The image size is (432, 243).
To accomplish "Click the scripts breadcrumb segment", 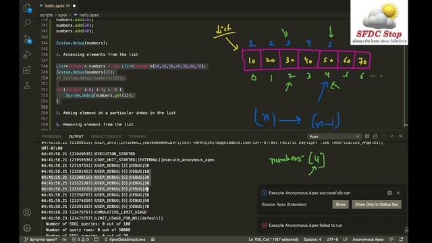I will point(47,15).
